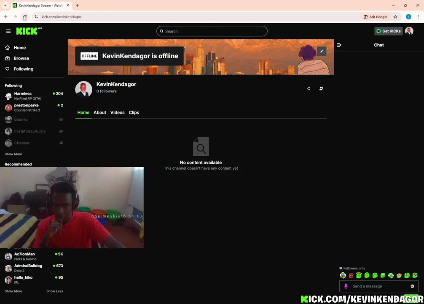Open tab search dropdown arrow
The image size is (424, 304).
point(5,5)
